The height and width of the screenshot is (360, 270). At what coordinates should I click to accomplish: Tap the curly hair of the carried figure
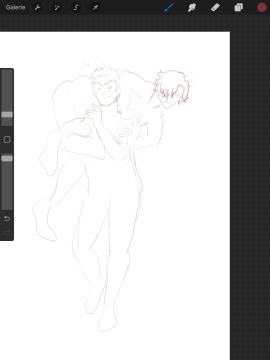tap(172, 84)
